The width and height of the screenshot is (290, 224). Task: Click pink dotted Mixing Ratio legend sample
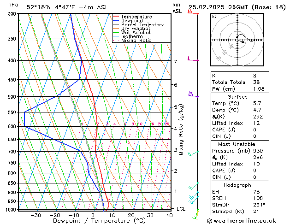[x=116, y=40]
